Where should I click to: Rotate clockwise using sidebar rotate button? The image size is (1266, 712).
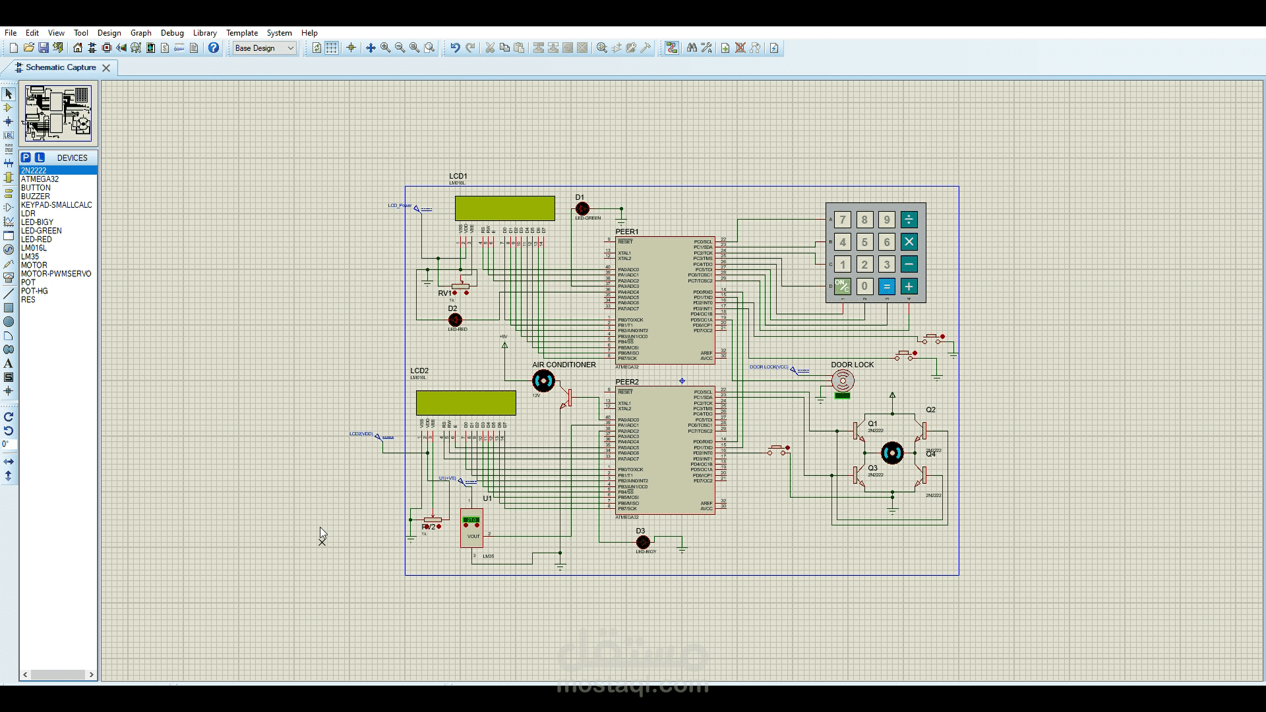[9, 417]
